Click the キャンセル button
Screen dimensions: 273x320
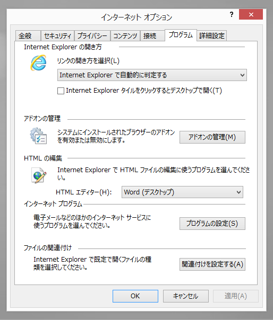[186, 296]
